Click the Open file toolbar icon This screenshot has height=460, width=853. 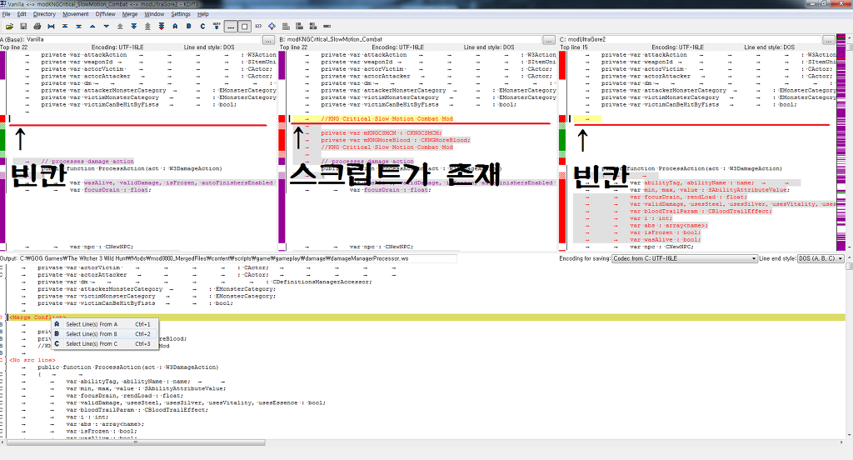pos(9,27)
